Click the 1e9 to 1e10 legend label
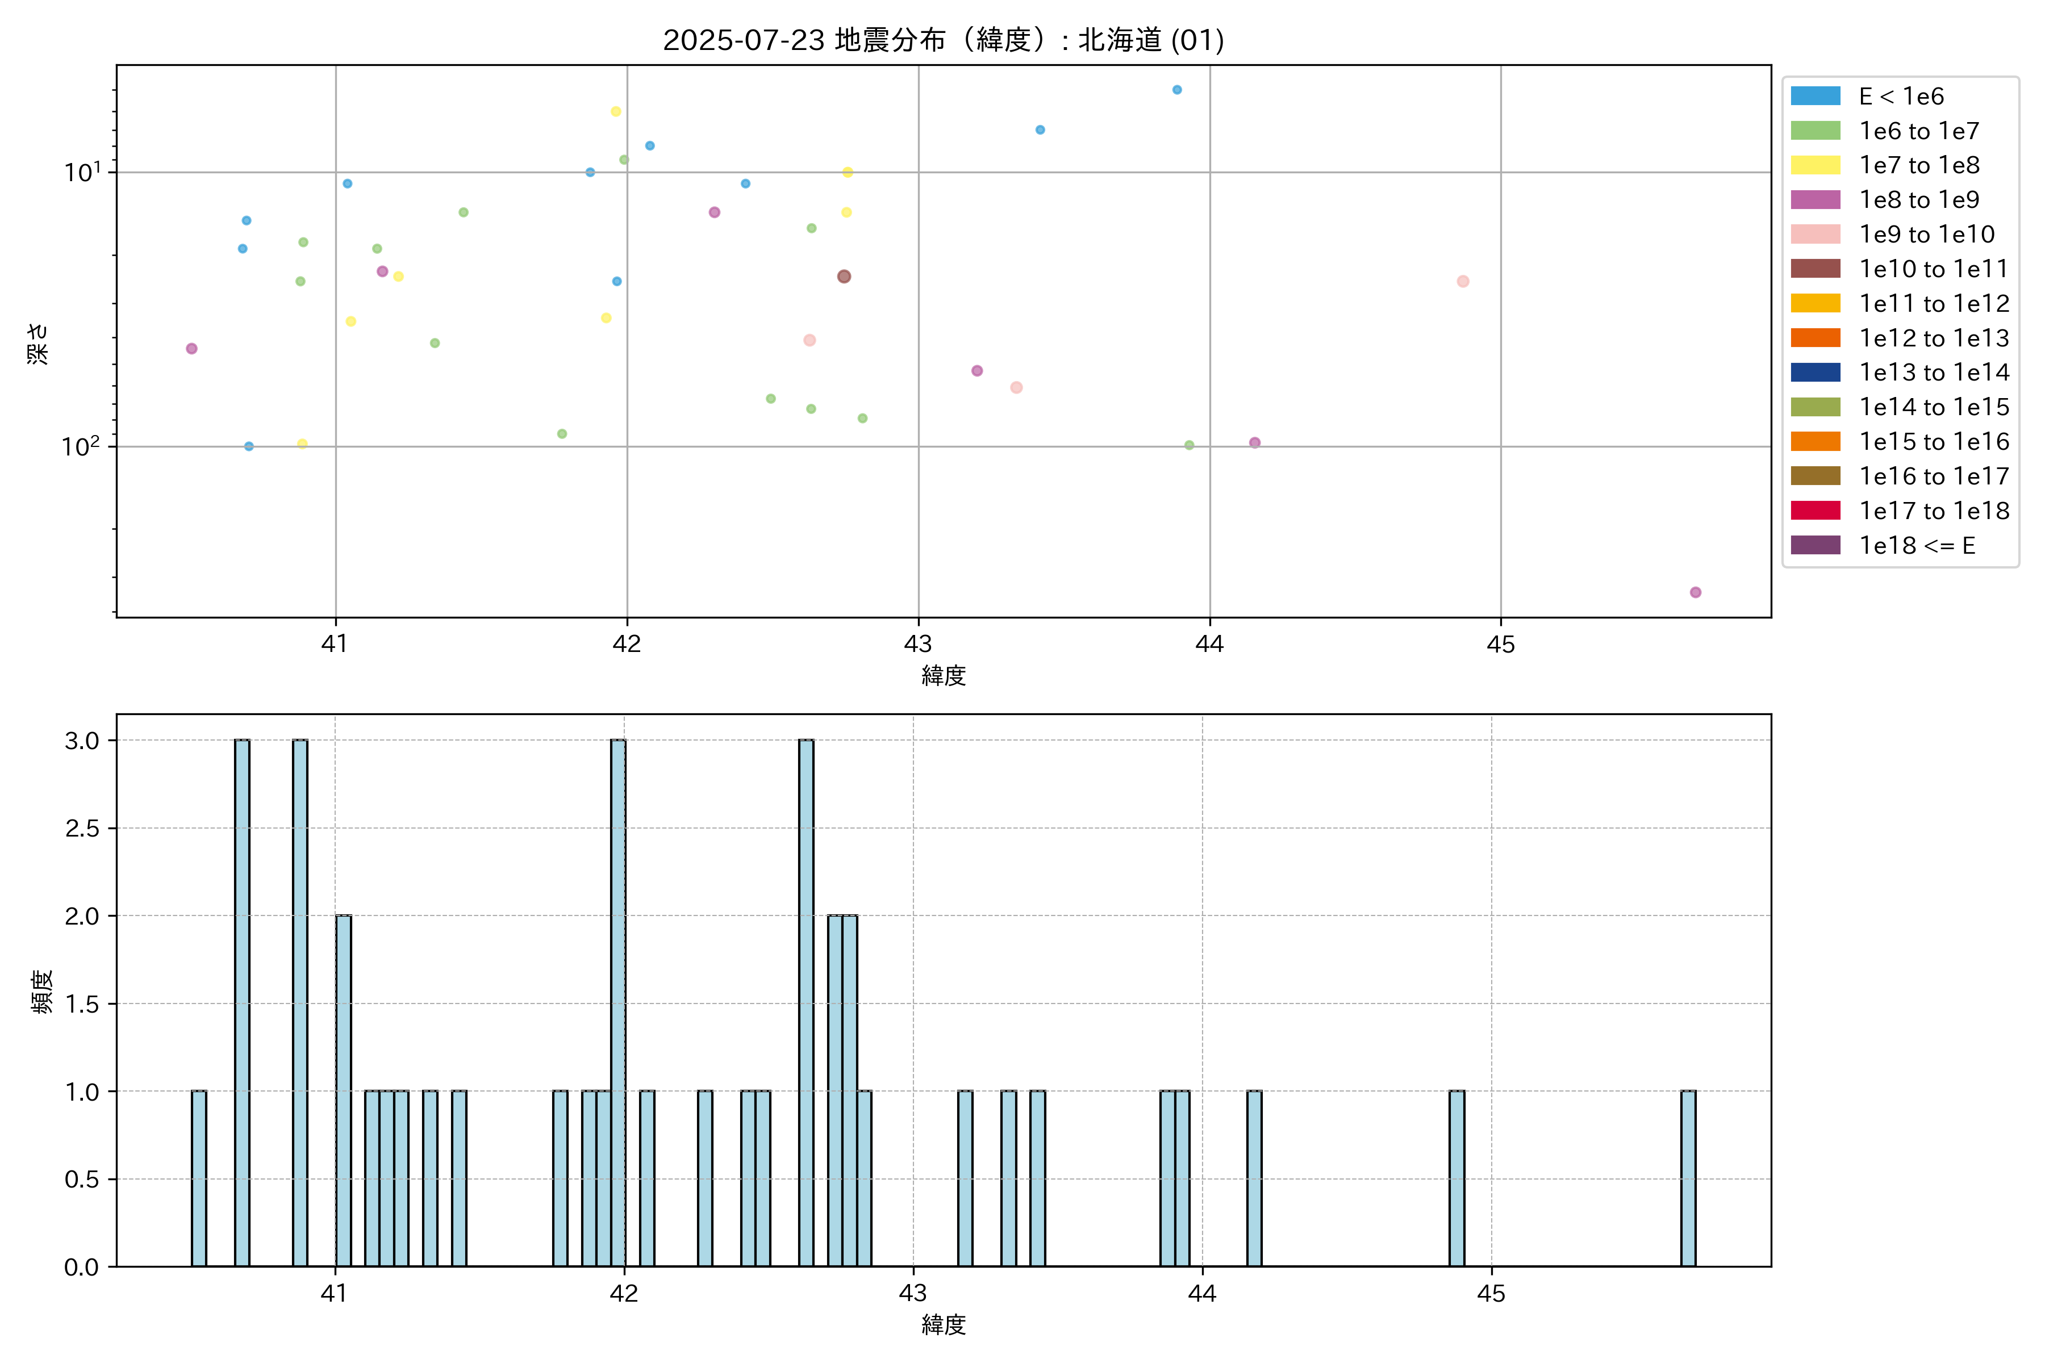Screen dimensions: 2045x1363 pos(1927,234)
